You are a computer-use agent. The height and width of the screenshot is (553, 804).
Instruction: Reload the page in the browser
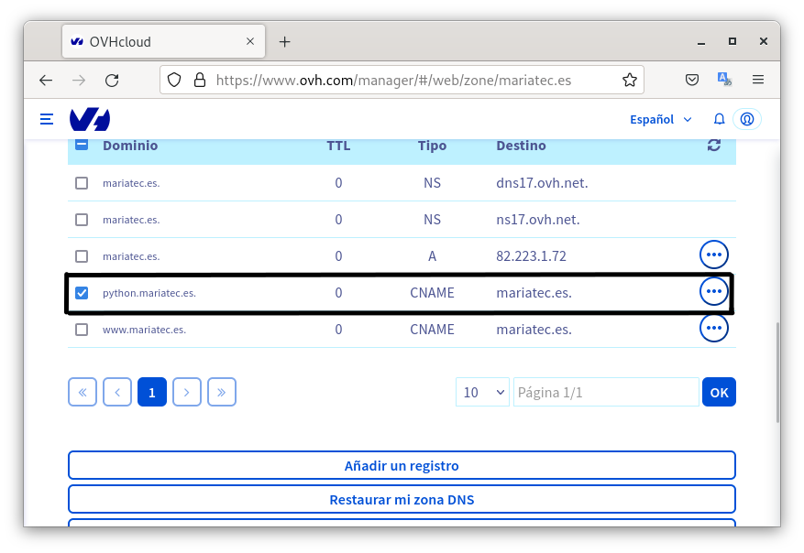[112, 81]
